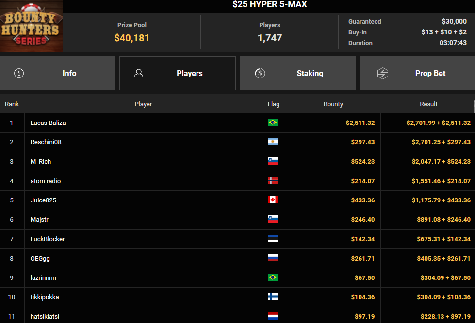Image resolution: width=475 pixels, height=323 pixels.
Task: Click the Prop Bet hexagon icon
Action: (x=383, y=73)
